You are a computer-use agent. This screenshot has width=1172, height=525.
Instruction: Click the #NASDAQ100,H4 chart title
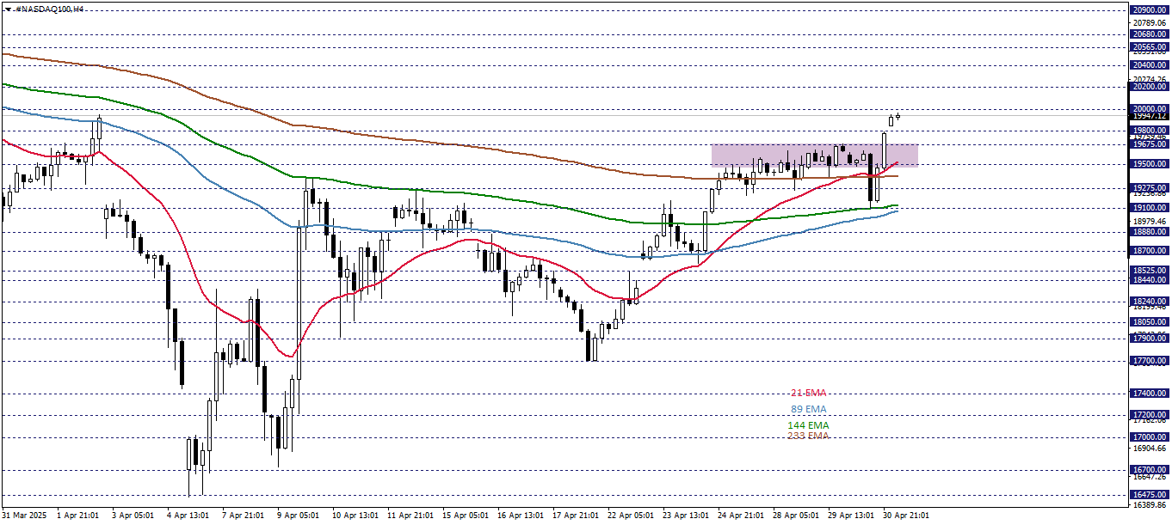50,8
